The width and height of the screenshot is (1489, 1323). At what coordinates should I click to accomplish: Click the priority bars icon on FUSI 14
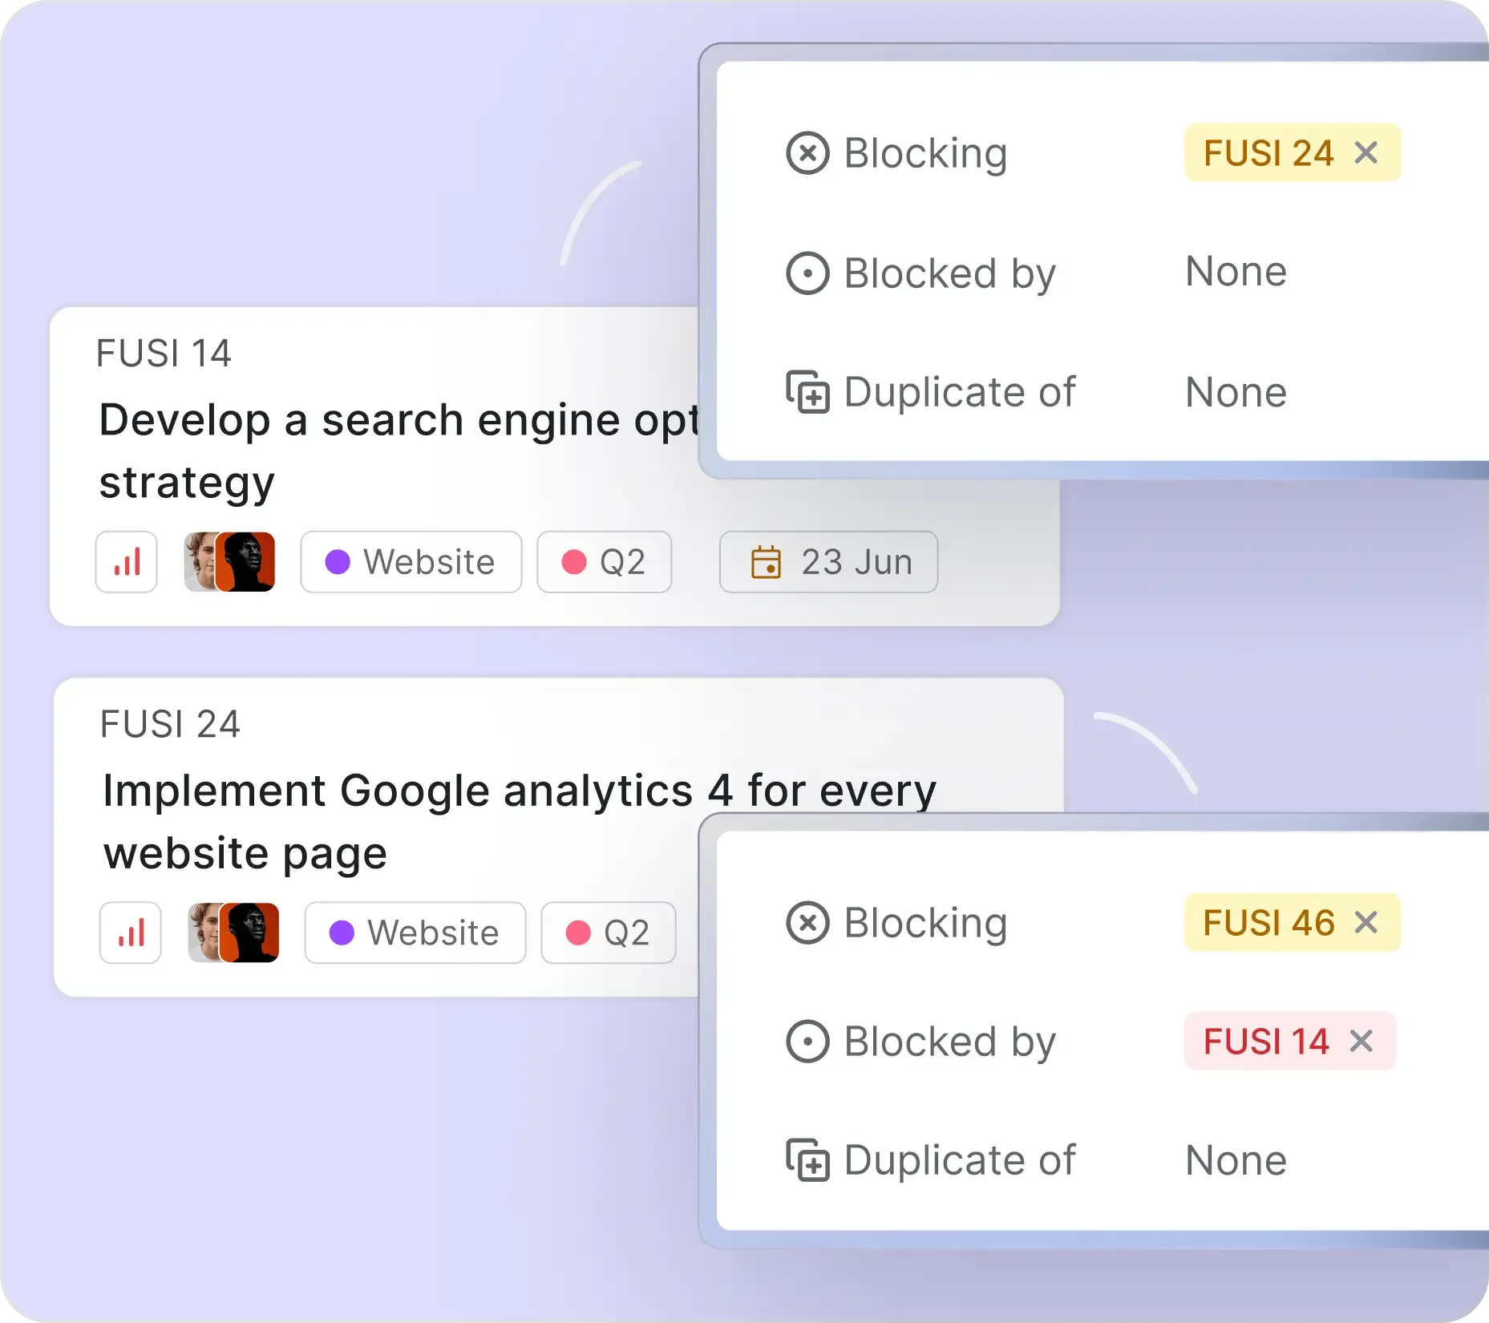click(127, 562)
